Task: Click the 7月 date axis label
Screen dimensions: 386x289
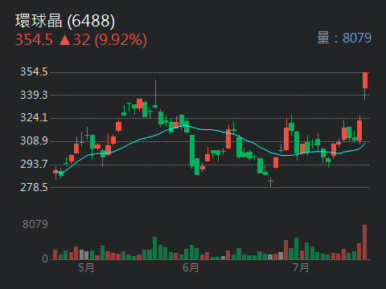Action: pos(301,267)
